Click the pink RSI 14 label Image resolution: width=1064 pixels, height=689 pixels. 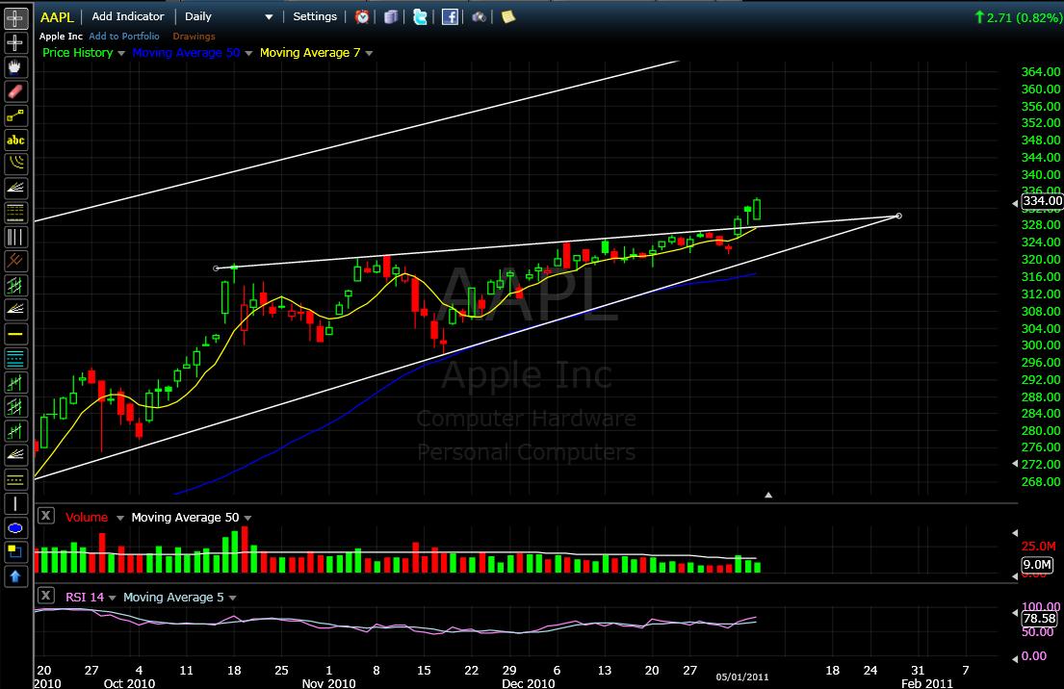click(x=85, y=597)
